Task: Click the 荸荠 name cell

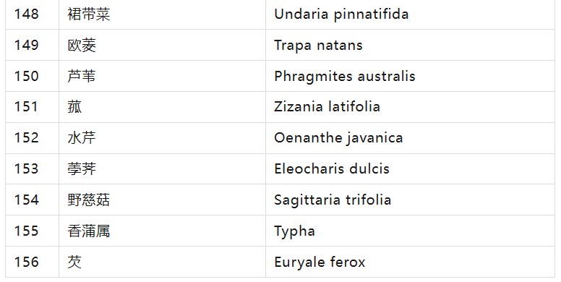Action: tap(162, 169)
